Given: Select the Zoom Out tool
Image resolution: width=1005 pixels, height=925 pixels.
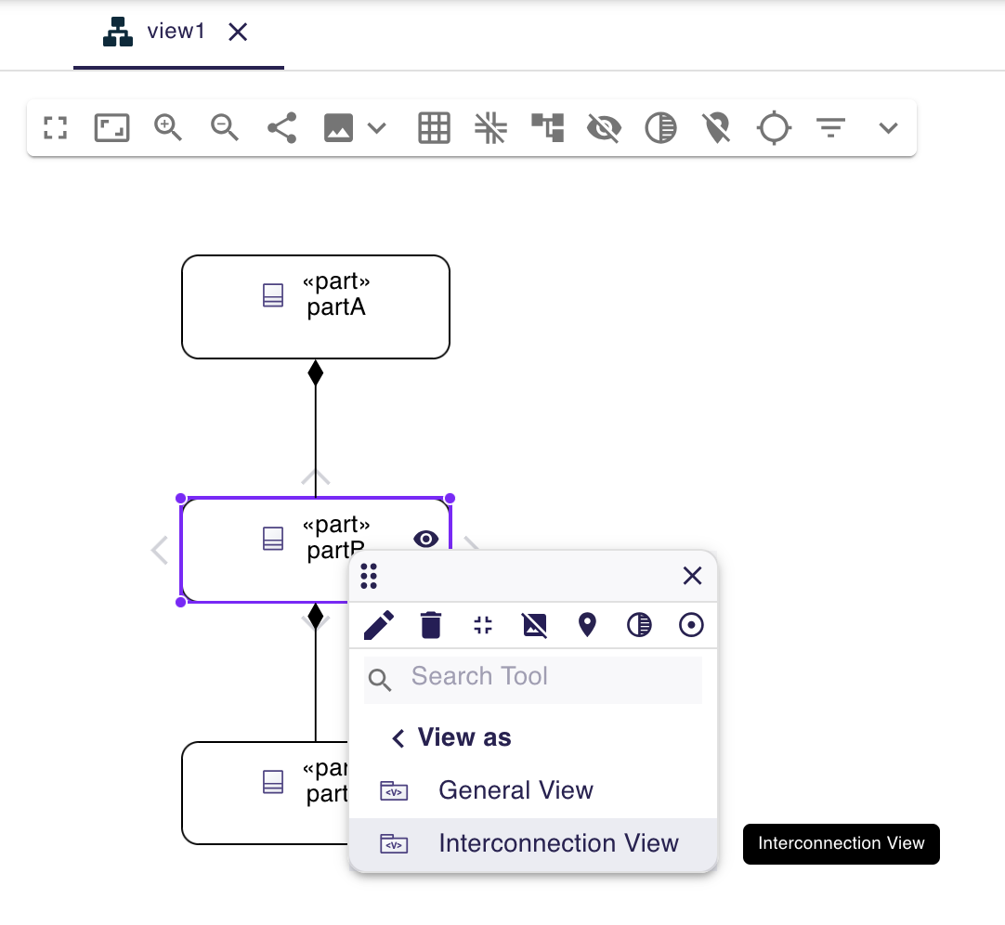Looking at the screenshot, I should pos(224,127).
